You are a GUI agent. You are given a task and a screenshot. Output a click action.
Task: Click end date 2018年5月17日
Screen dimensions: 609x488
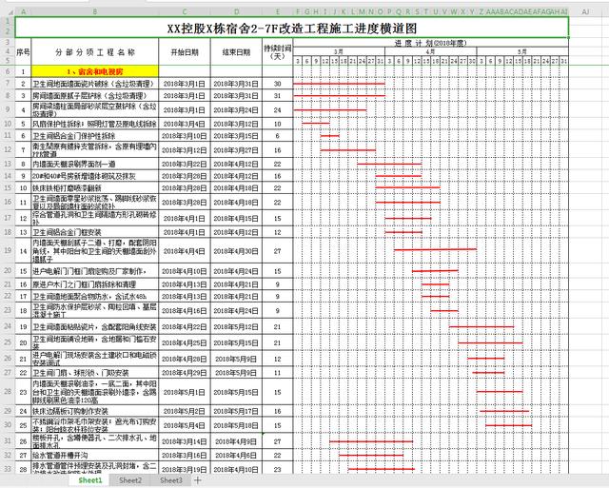[x=237, y=411]
